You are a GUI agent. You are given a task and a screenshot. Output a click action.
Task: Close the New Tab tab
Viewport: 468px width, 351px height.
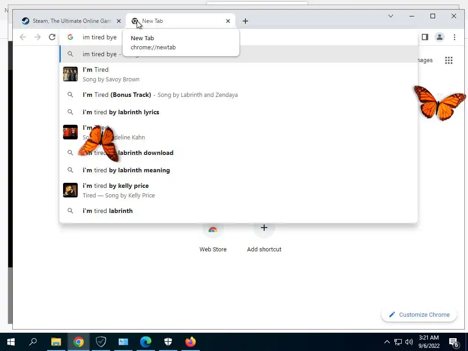(228, 21)
